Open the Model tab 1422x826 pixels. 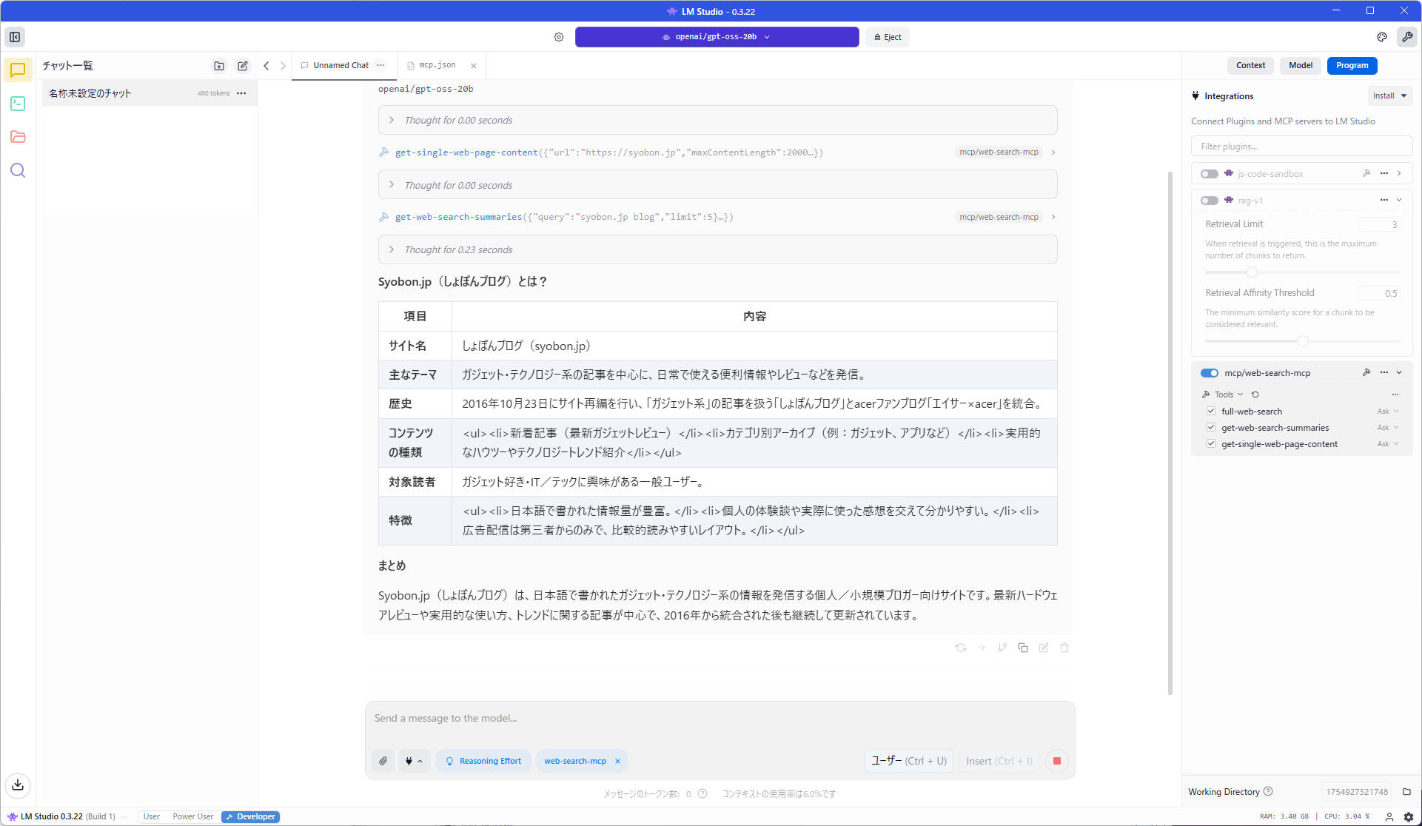[1300, 66]
